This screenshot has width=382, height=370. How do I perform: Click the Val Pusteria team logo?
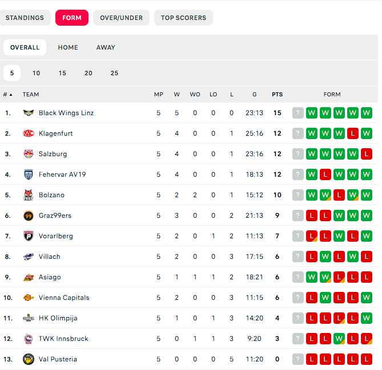point(29,359)
